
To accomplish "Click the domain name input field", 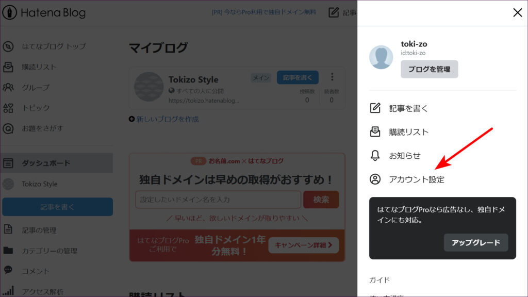I will [x=218, y=199].
